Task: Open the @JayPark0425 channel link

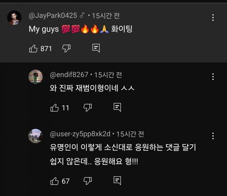Action: click(52, 16)
